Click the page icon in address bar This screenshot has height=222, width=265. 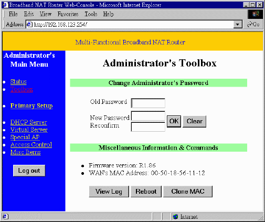29,24
